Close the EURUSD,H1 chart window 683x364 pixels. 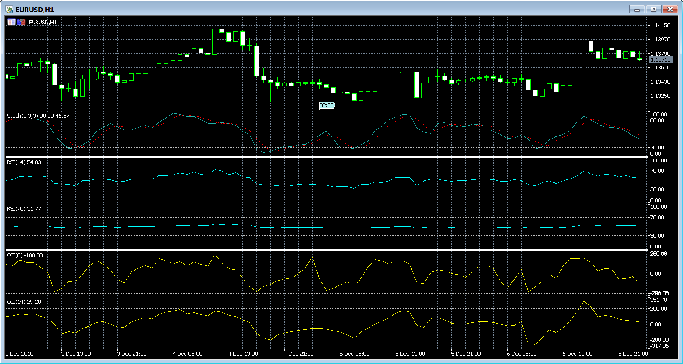click(670, 9)
